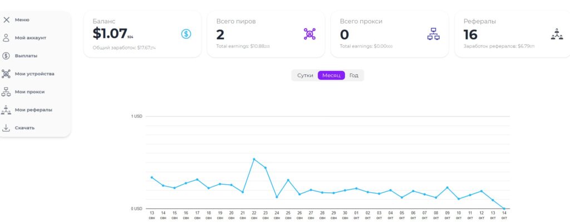Click the purple peers icon in Всего пиров card
The height and width of the screenshot is (223, 570).
[309, 34]
